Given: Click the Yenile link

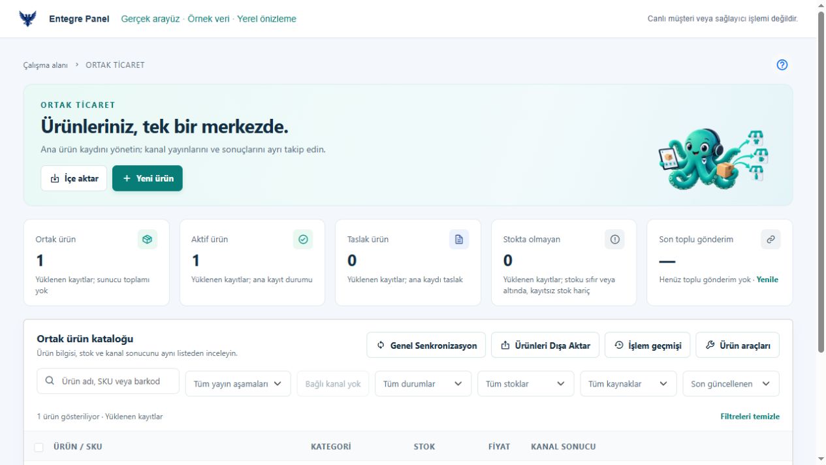Looking at the screenshot, I should click(x=767, y=280).
